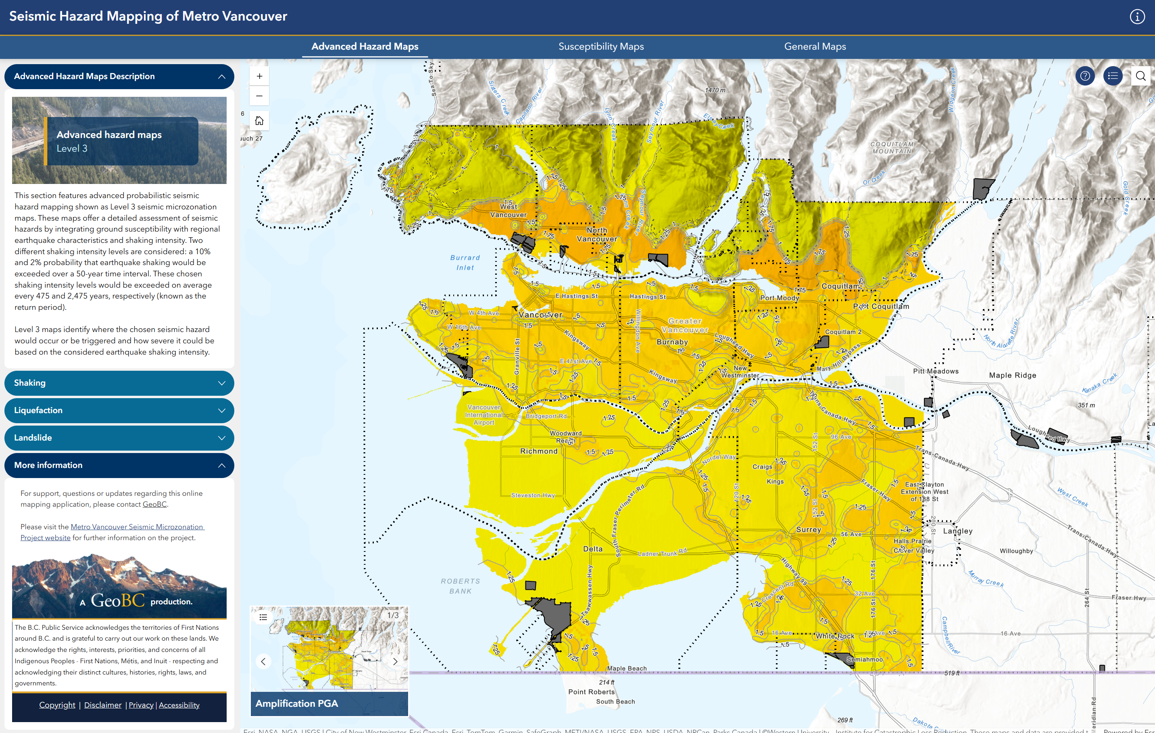
Task: Open the map legend list button
Action: 1113,76
